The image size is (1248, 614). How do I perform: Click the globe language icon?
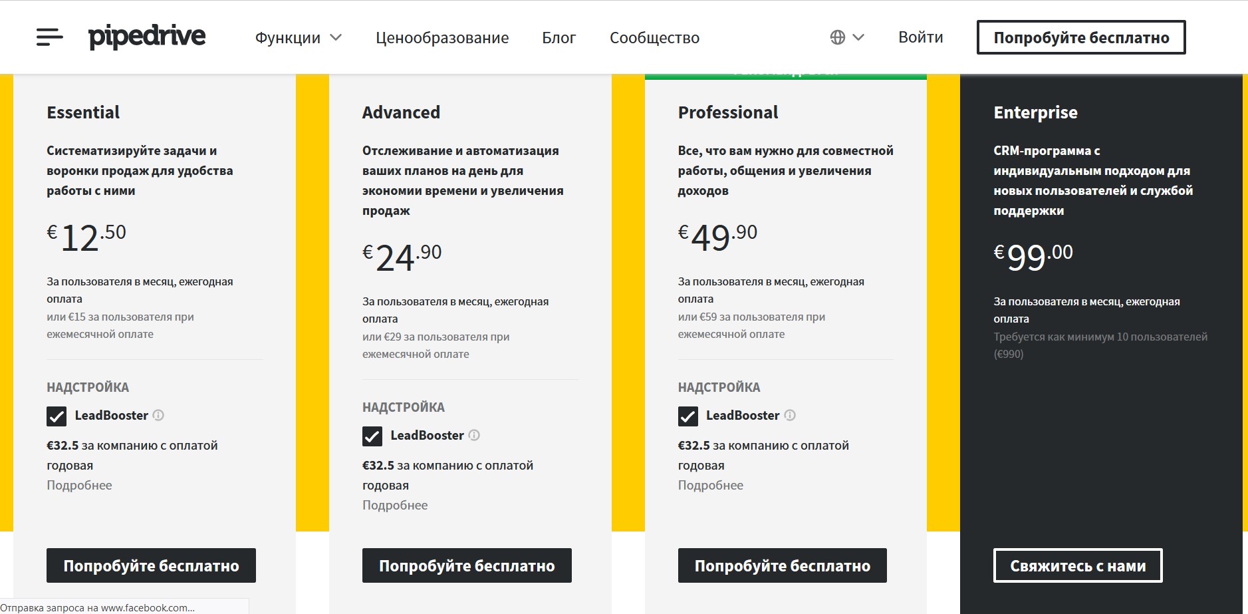tap(838, 37)
